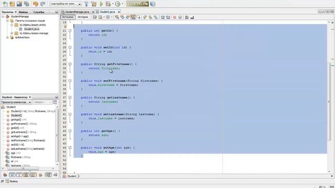Click the Comment lines editor icon

(186, 17)
